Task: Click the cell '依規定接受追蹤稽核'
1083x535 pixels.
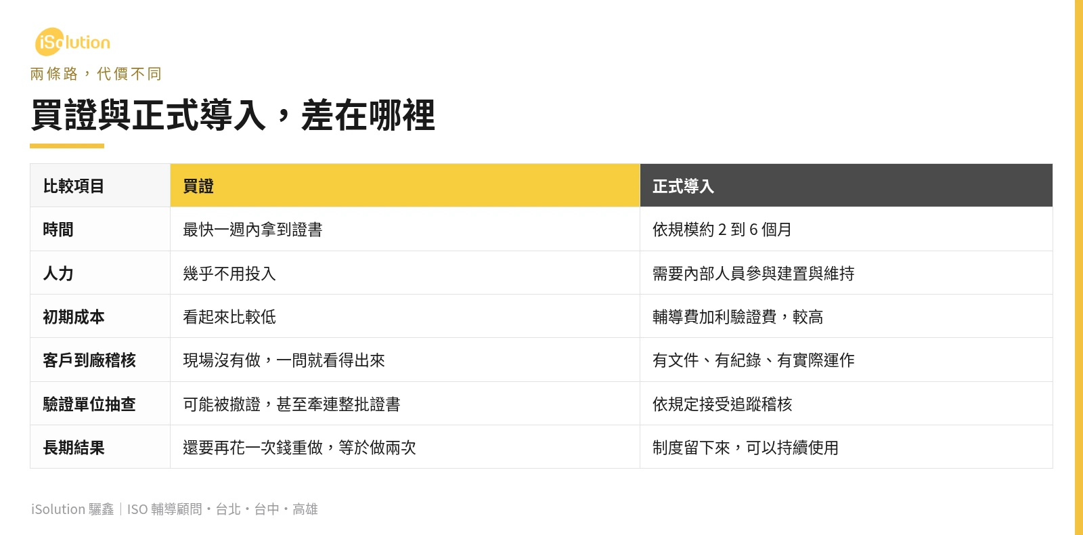Action: click(x=846, y=404)
